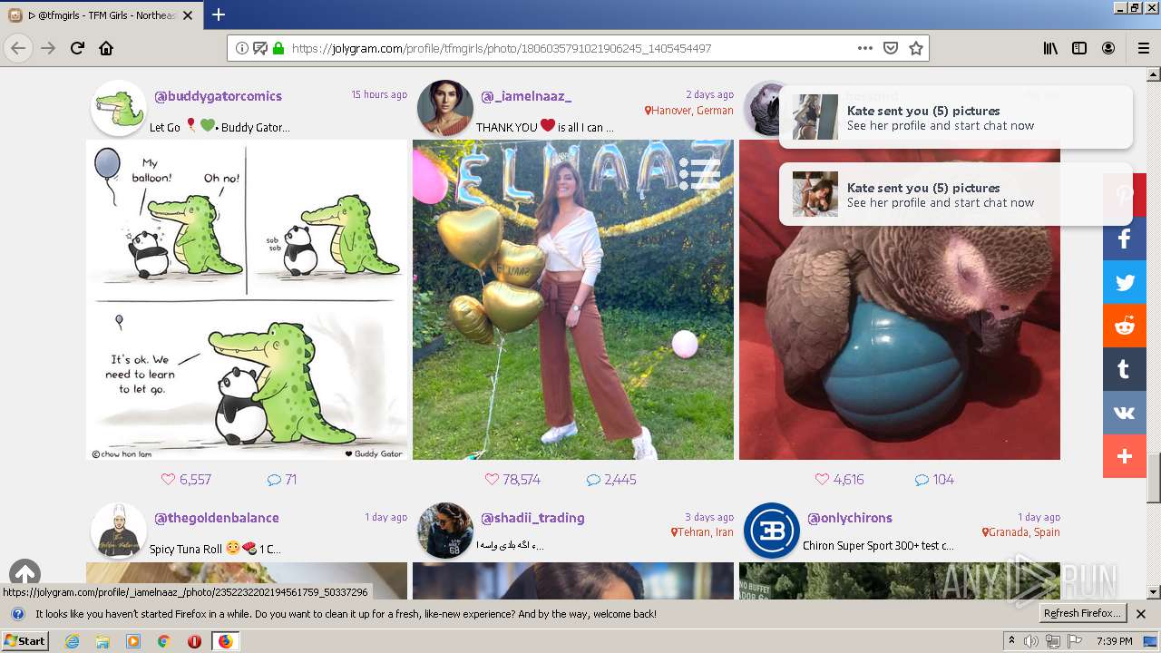
Task: Click the page vertical scrollbar thumb
Action: (x=1154, y=477)
